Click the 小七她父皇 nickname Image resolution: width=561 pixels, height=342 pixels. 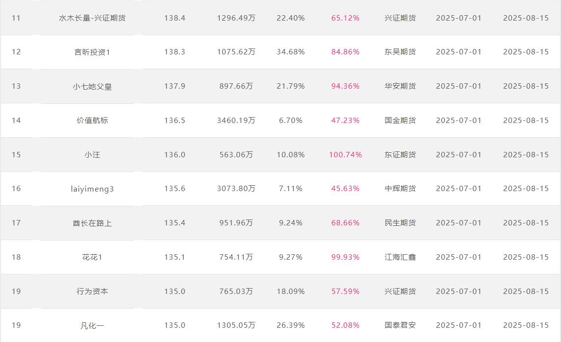pos(92,87)
